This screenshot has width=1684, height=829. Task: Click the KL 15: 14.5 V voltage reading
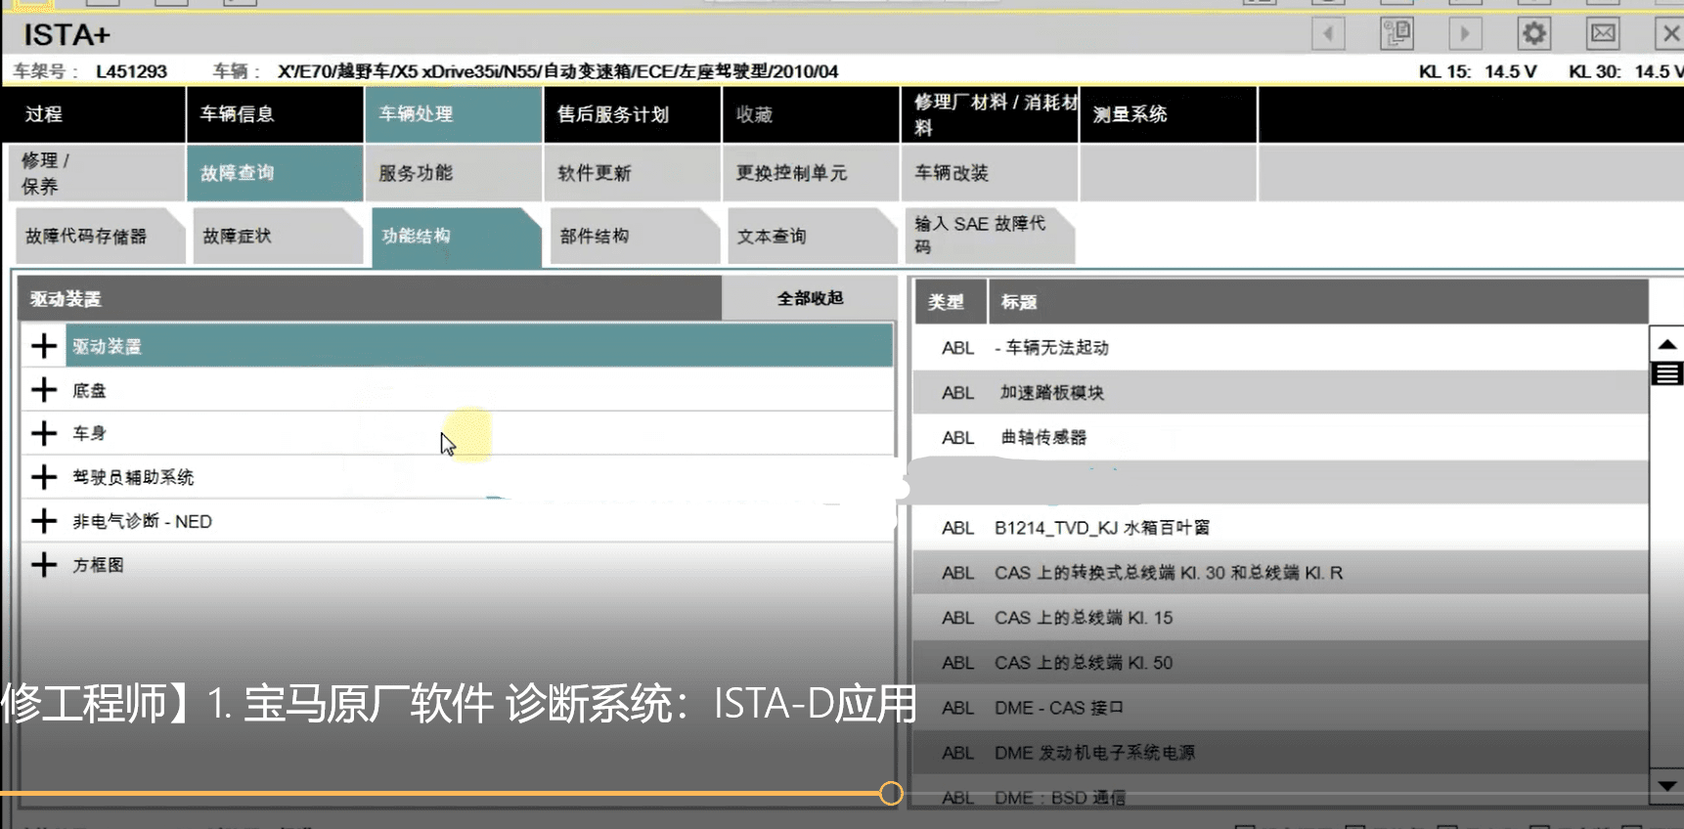1478,71
